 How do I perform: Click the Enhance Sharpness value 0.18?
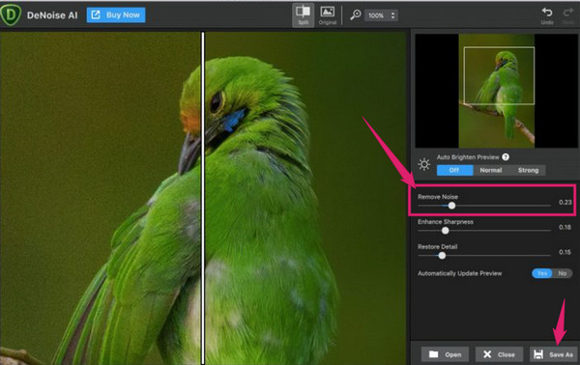(x=565, y=227)
